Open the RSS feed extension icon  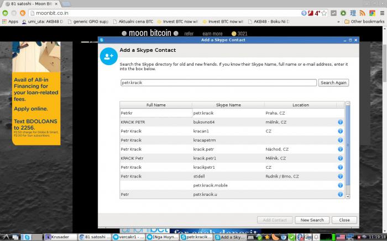coord(362,13)
